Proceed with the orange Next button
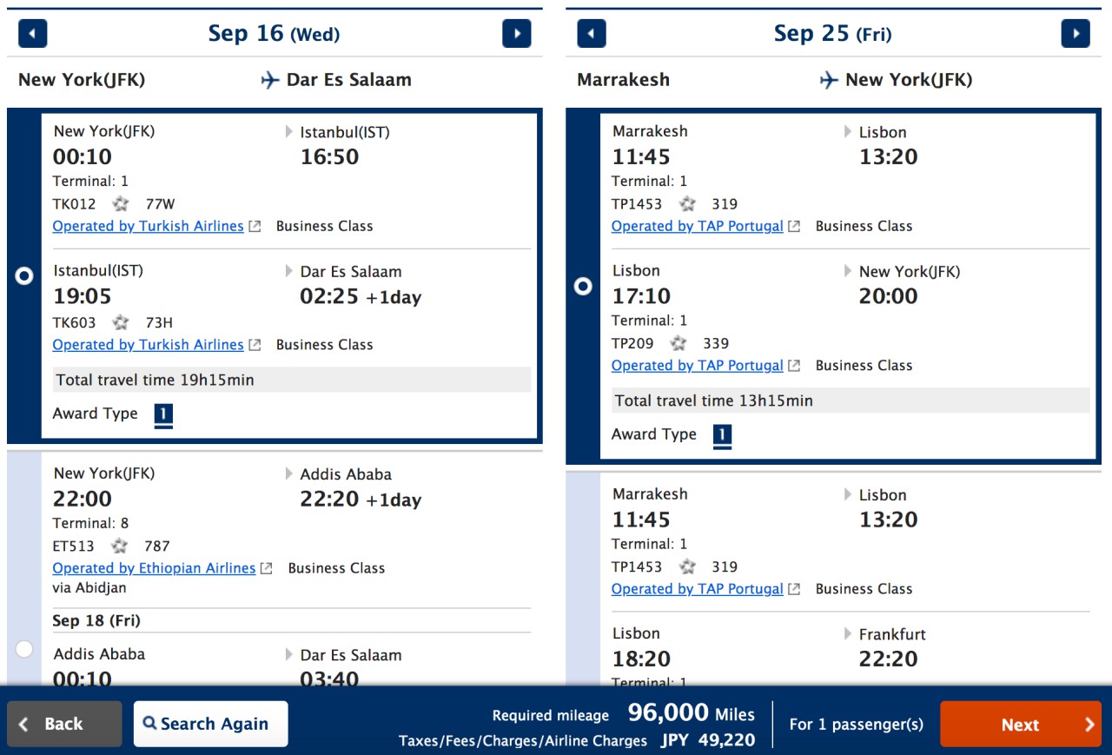 click(1021, 724)
